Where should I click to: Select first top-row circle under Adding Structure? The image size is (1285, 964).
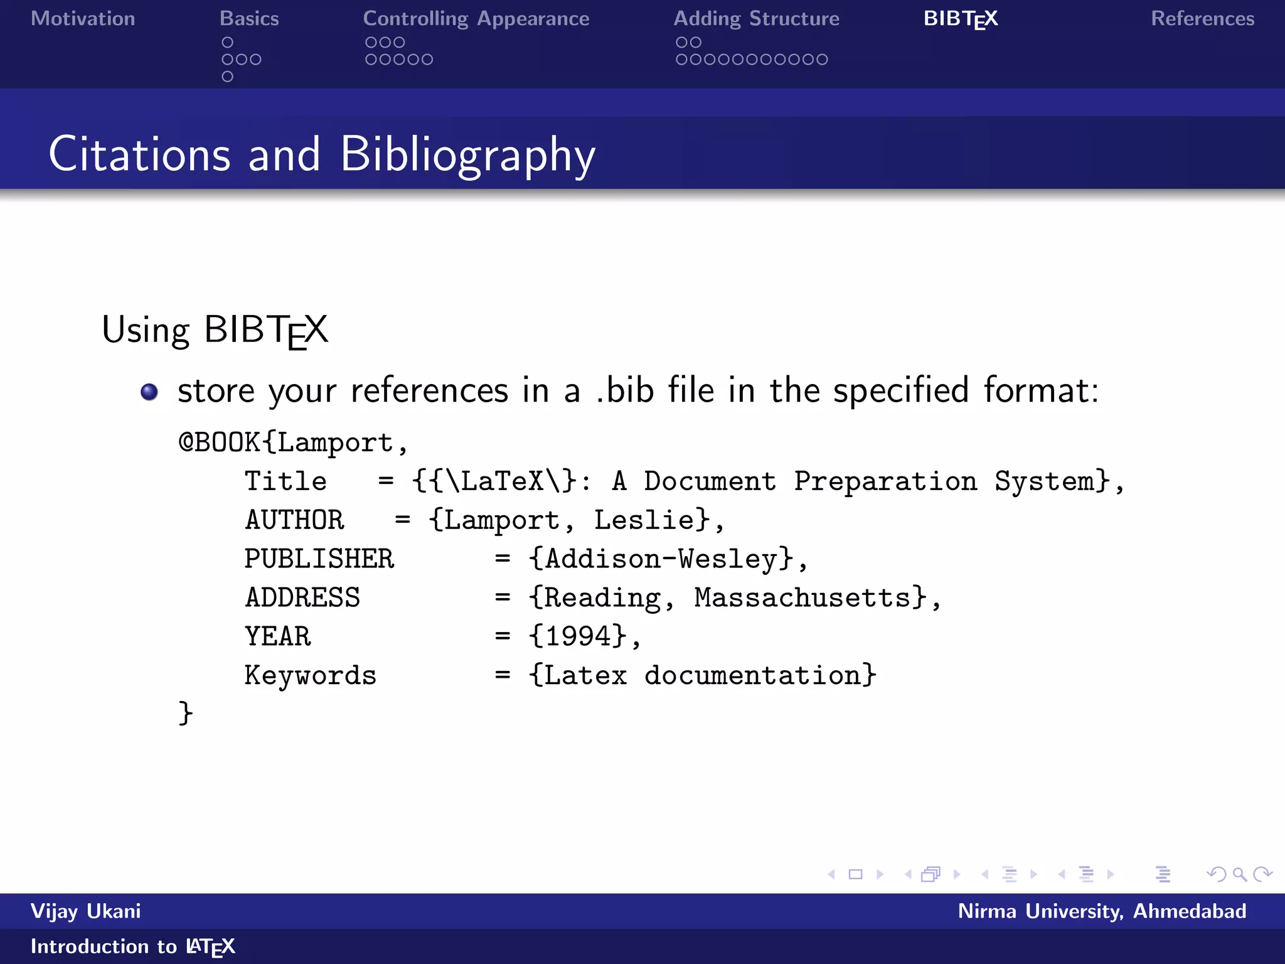click(x=682, y=42)
